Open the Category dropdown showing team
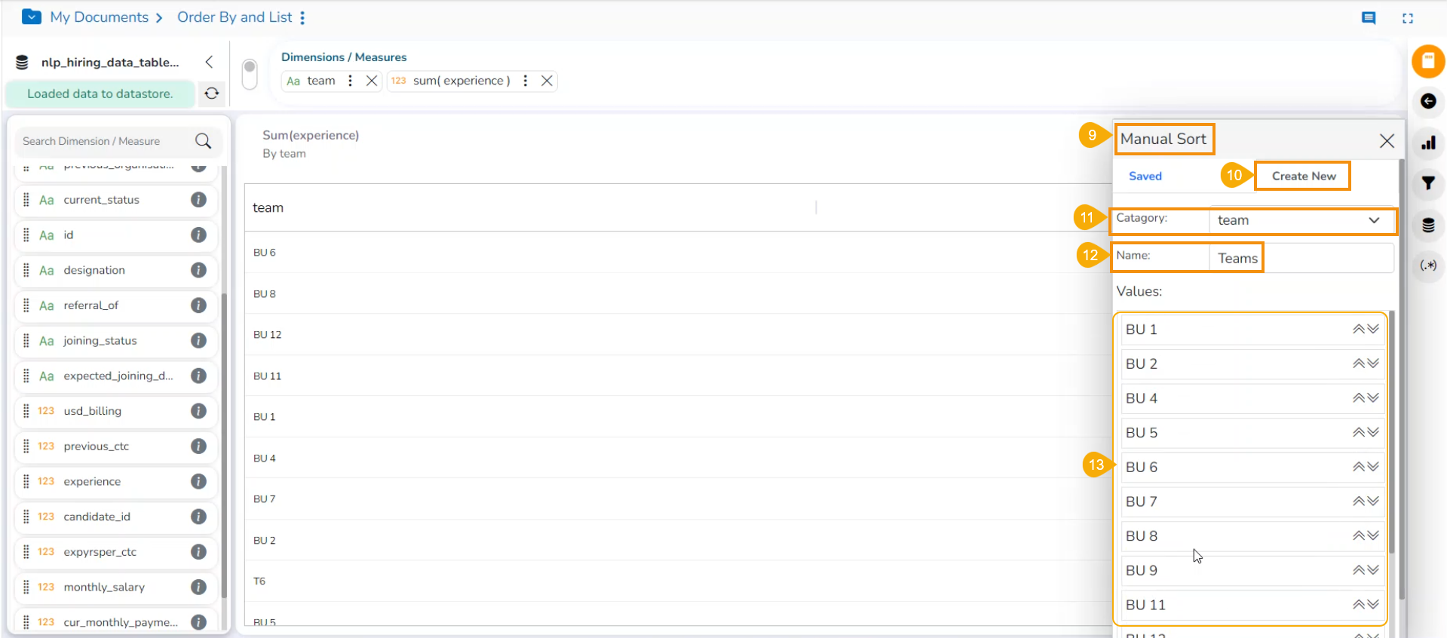1447x638 pixels. coord(1301,220)
